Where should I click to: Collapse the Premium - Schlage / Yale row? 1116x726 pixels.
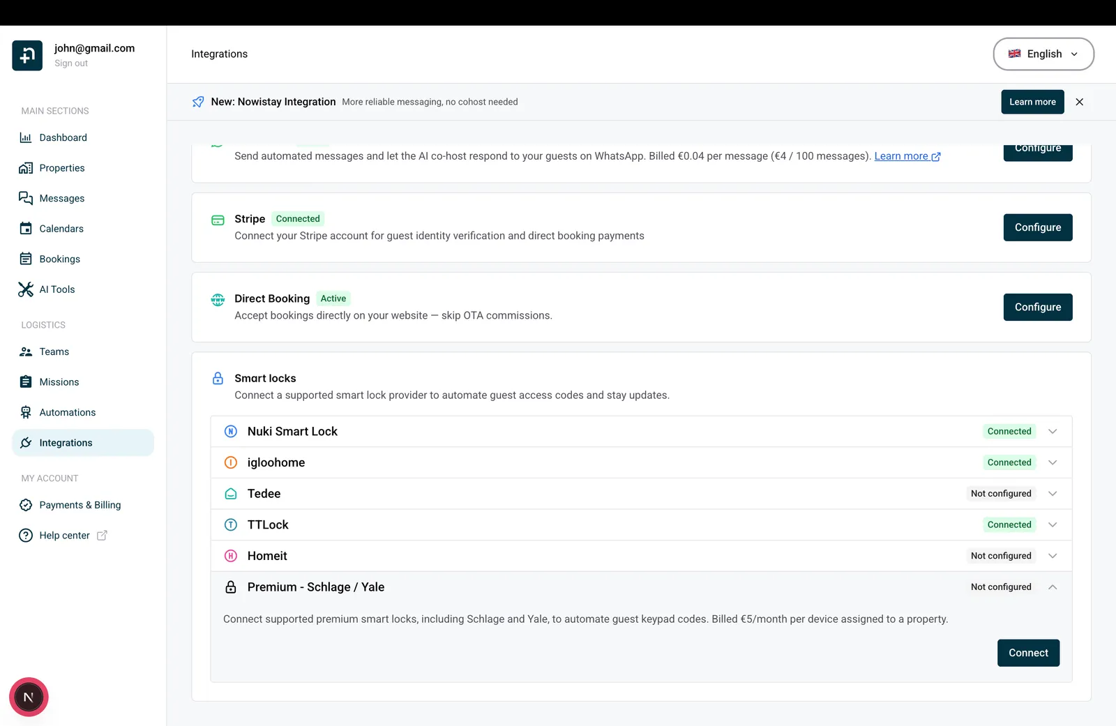[1053, 587]
